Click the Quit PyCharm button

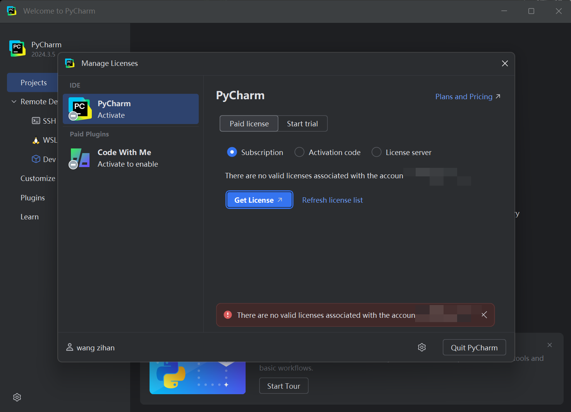pos(474,347)
